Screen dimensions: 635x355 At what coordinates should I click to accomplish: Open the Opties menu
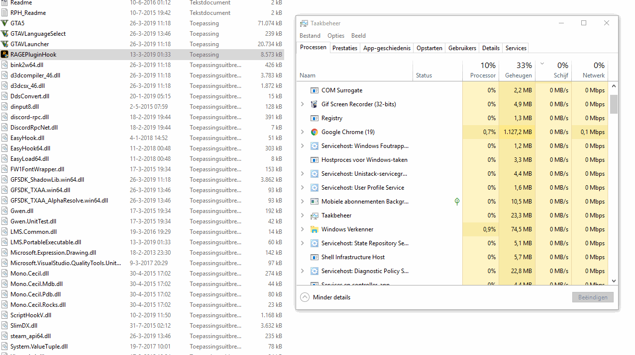click(336, 36)
